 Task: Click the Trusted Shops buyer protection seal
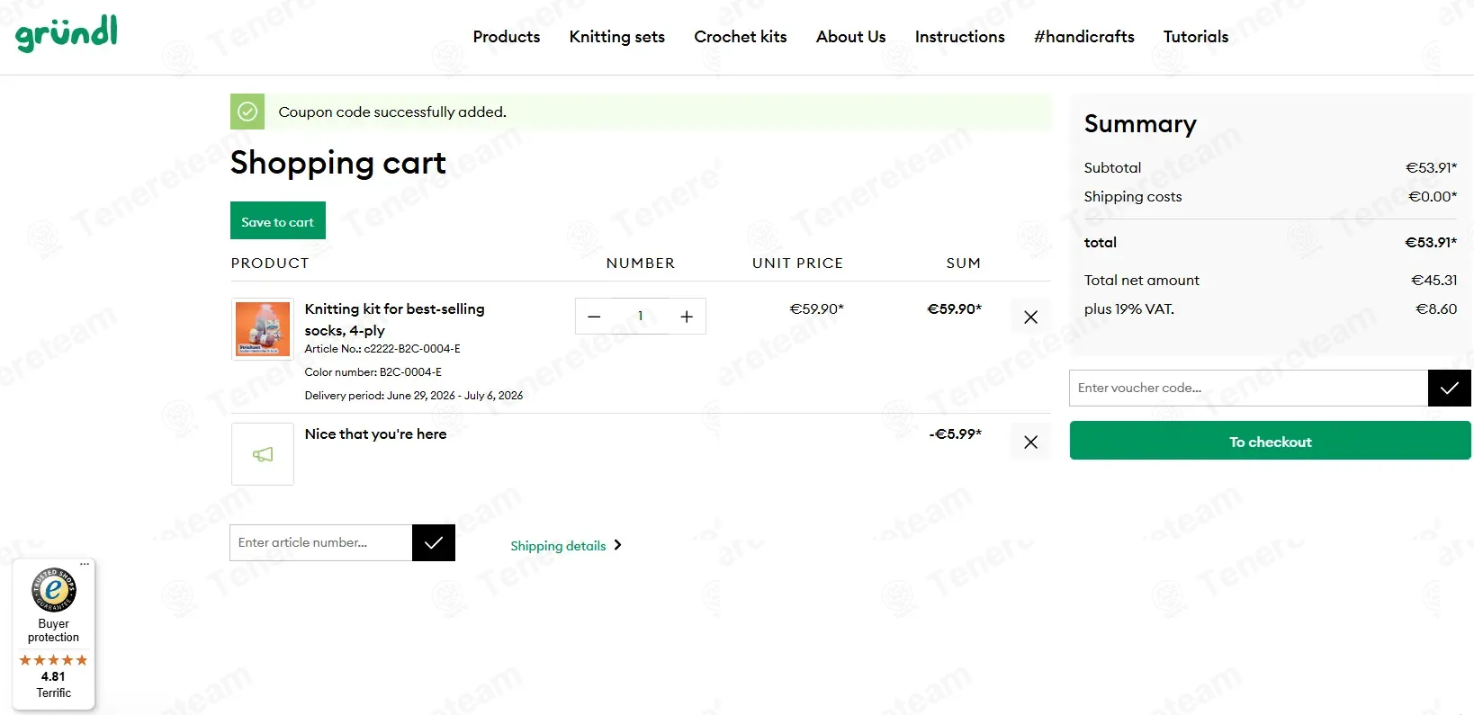tap(54, 590)
